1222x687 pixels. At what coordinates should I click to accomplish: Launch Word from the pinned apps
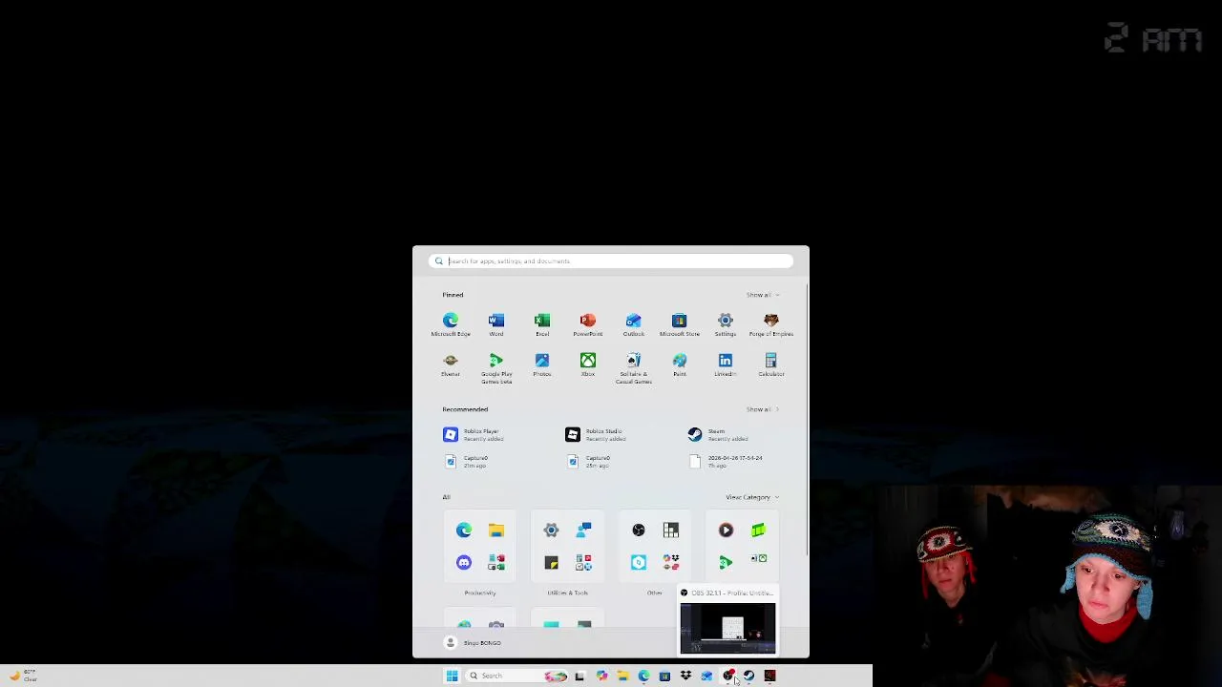496,323
